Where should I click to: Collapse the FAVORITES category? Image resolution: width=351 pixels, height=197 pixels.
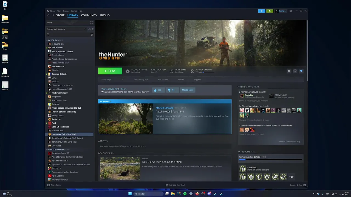(x=47, y=40)
